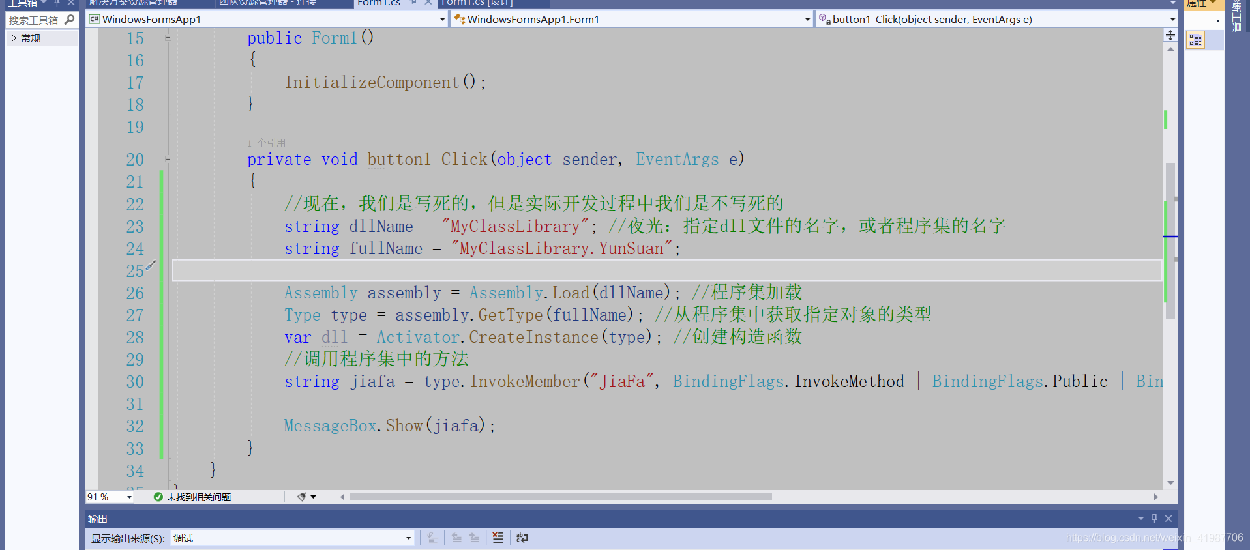Go to next message in output

coord(474,538)
